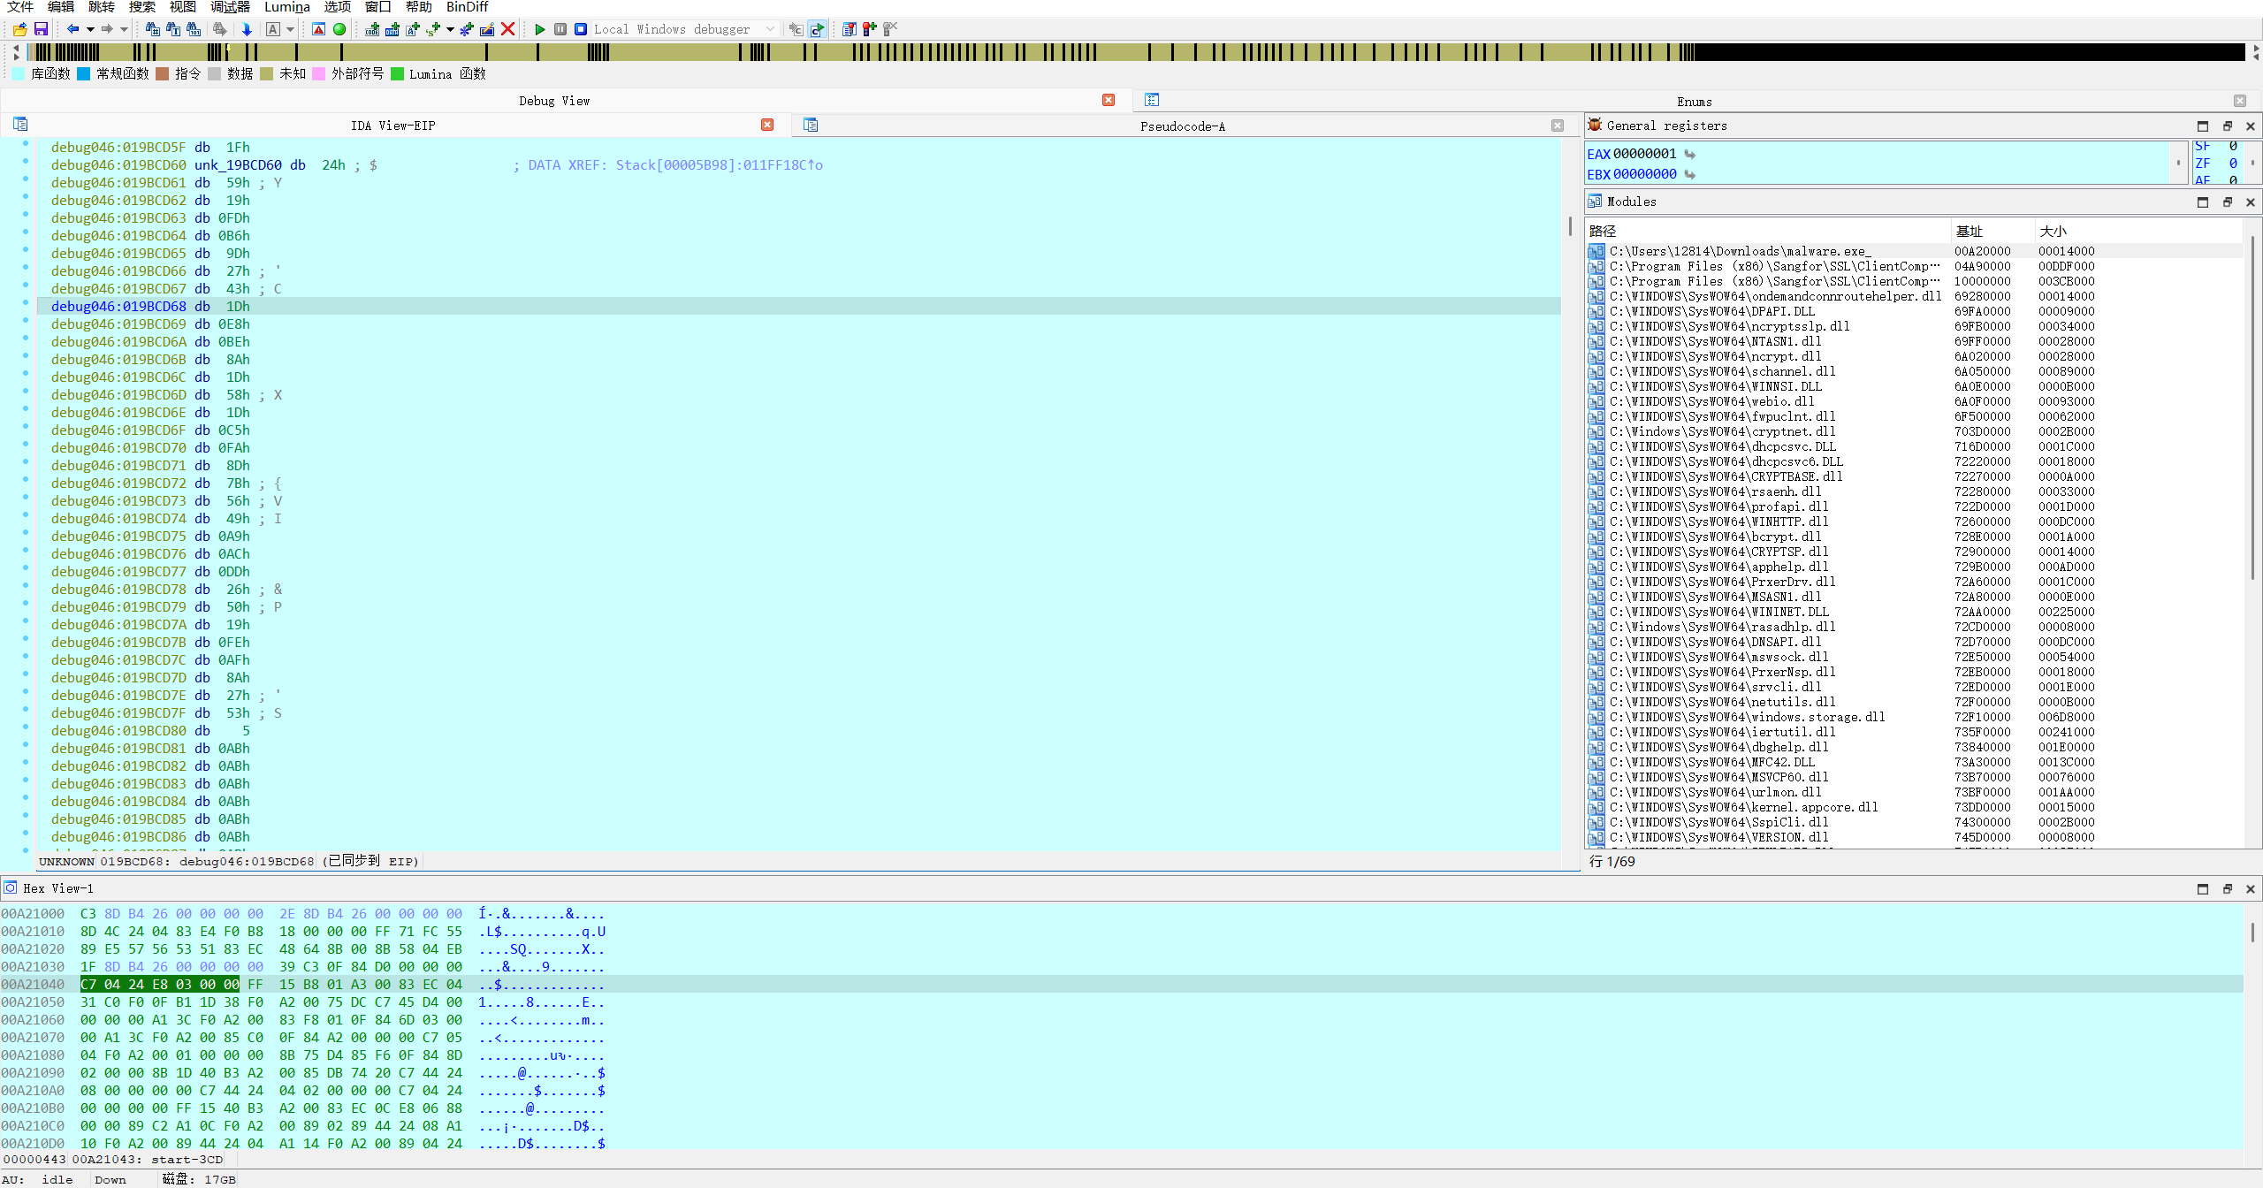
Task: Click the Save database floppy icon
Action: [41, 29]
